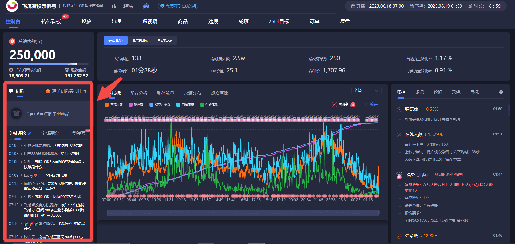Viewport: 515px width, 244px height.
Task: Open the 轮班 top nav tab
Action: click(x=244, y=21)
